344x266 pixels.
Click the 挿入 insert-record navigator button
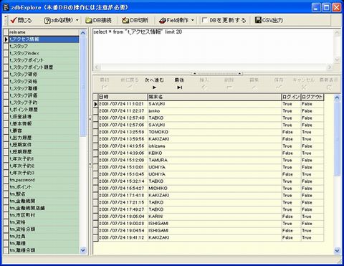tap(204, 84)
